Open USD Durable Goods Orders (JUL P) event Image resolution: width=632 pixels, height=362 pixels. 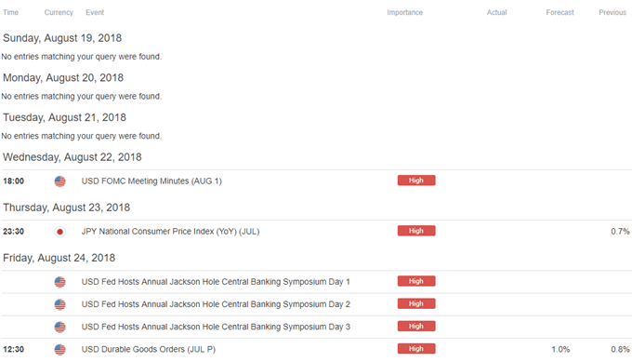click(x=149, y=350)
